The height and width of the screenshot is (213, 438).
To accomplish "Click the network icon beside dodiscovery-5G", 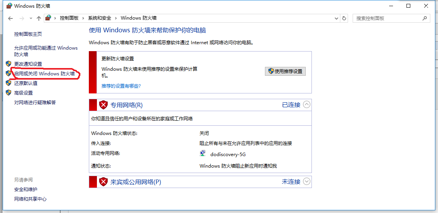I will [x=203, y=153].
